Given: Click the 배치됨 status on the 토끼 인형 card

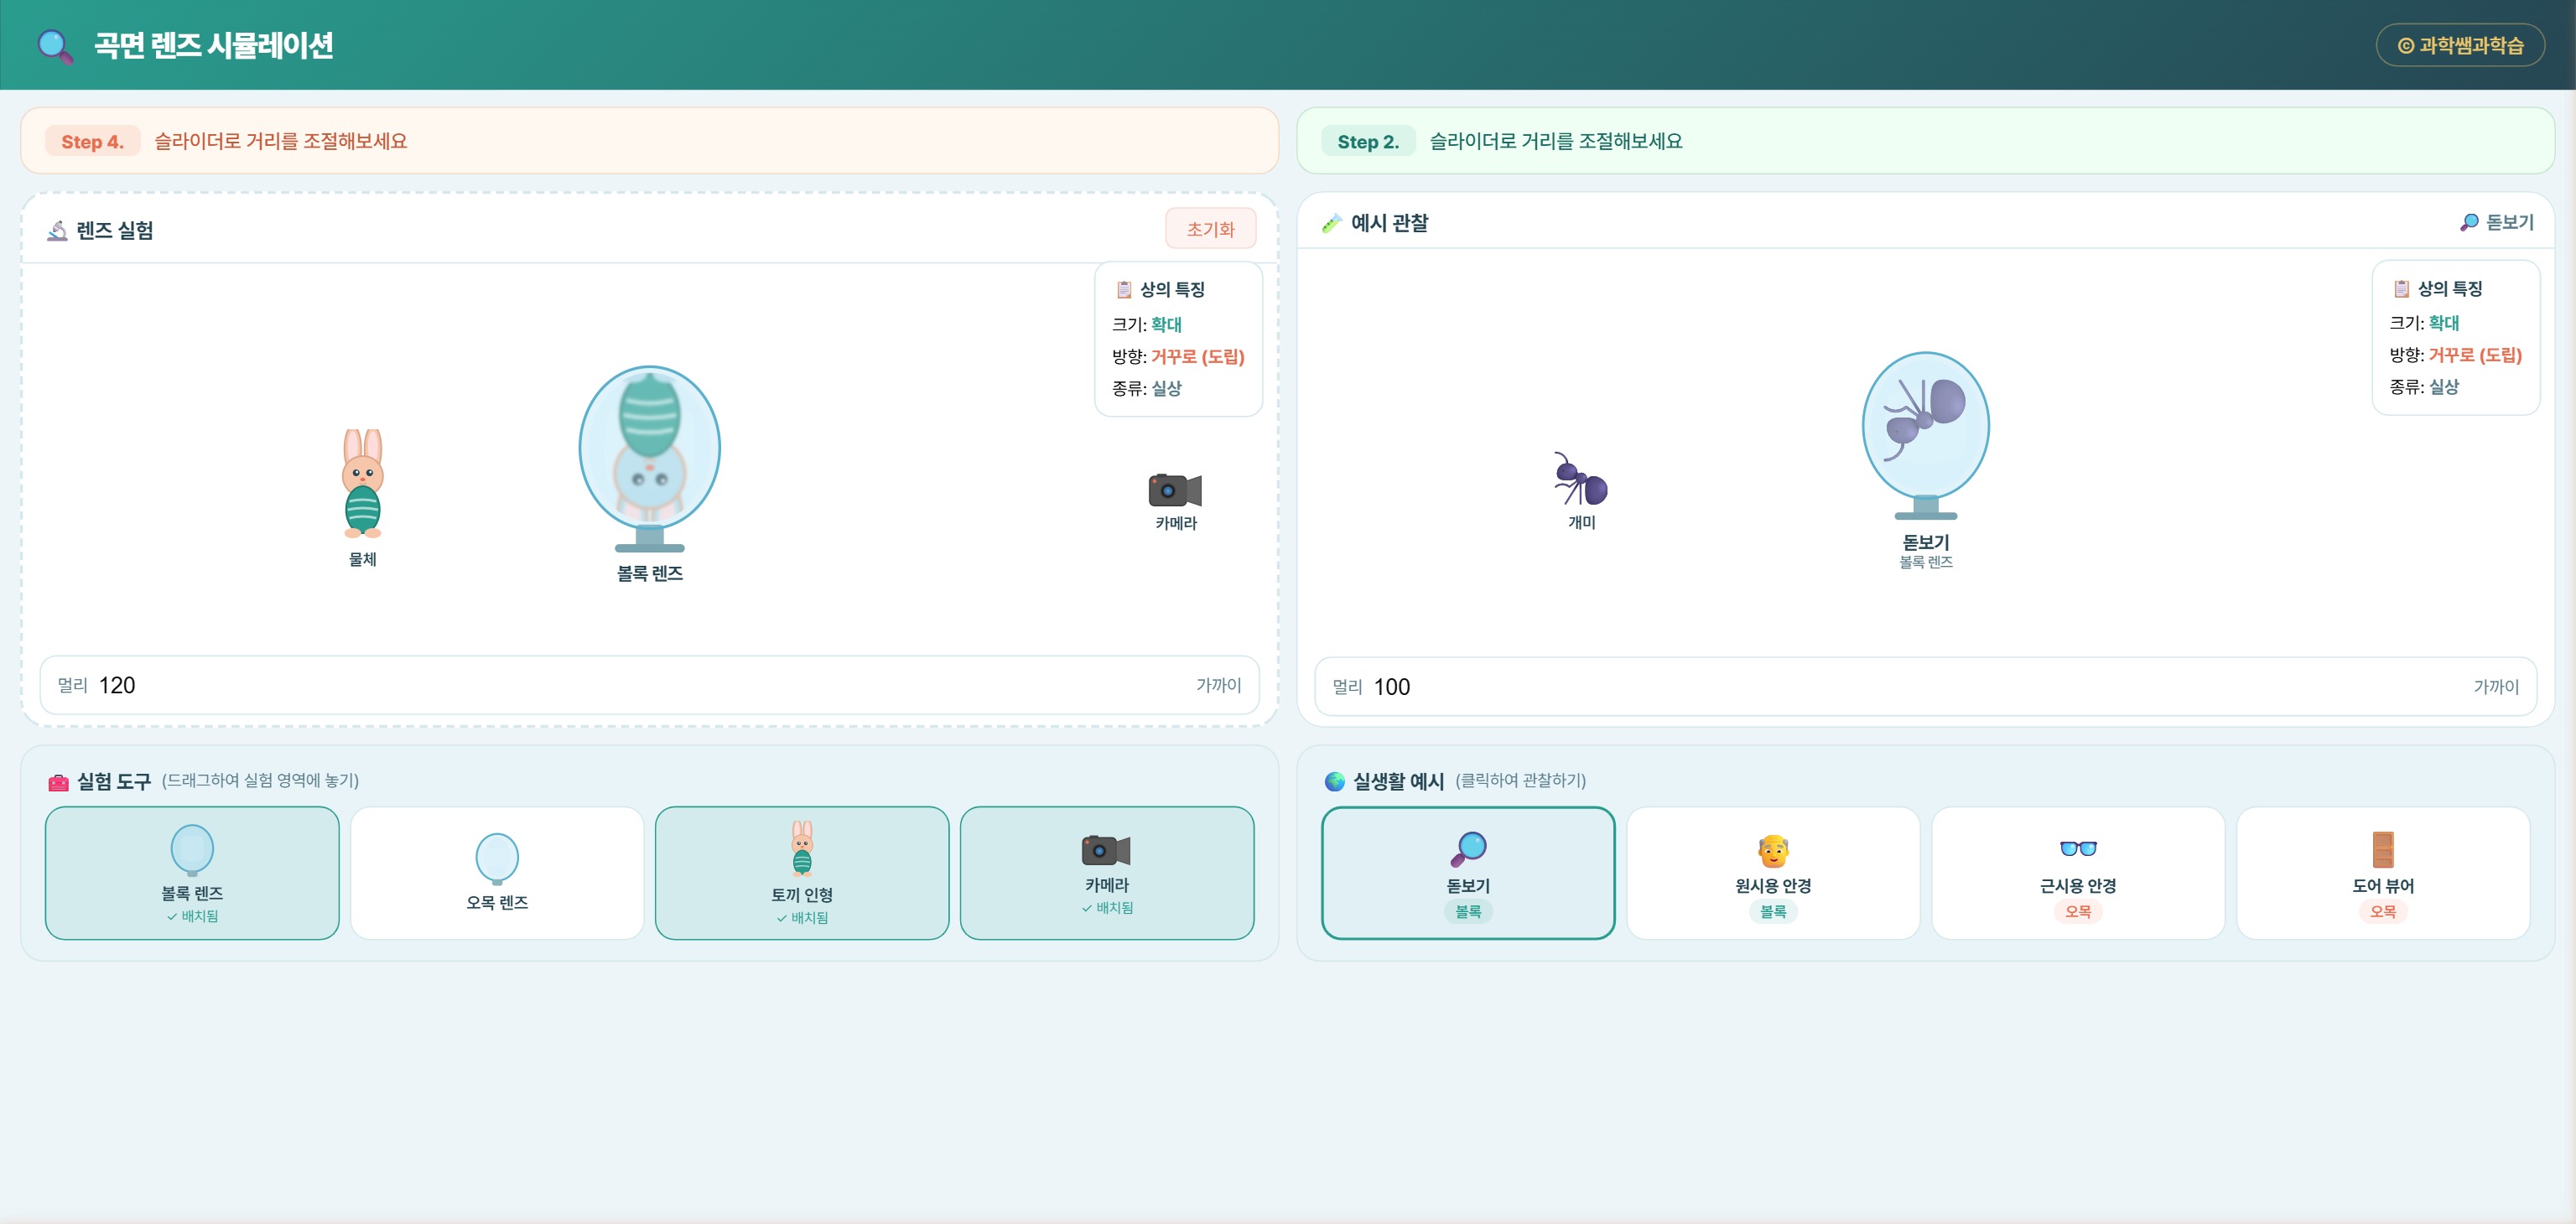Looking at the screenshot, I should [802, 918].
